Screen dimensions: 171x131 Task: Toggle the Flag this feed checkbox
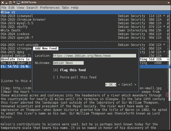(56, 70)
